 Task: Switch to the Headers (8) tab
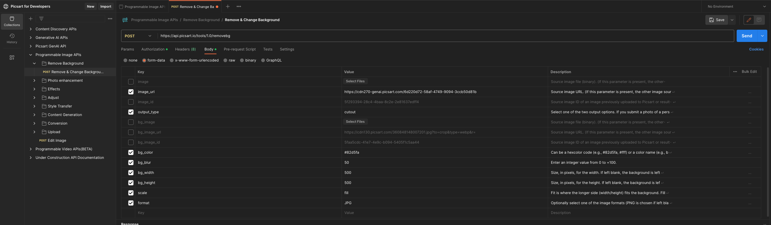click(x=185, y=49)
